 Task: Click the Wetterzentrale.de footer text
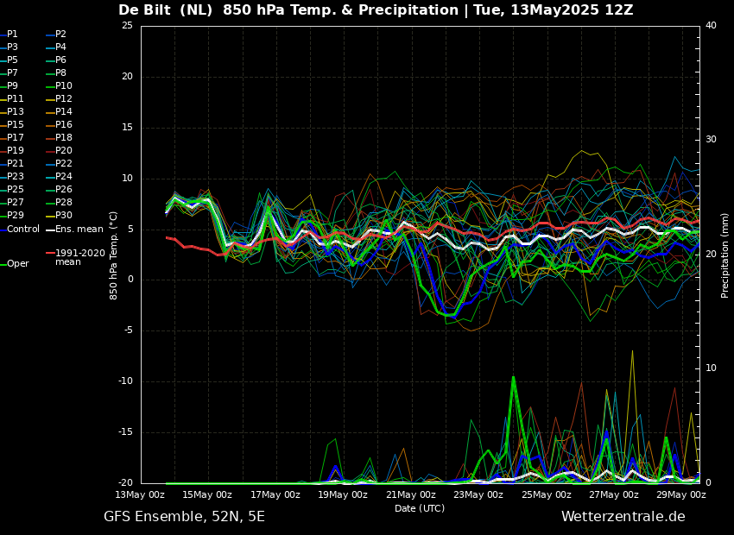tap(623, 517)
